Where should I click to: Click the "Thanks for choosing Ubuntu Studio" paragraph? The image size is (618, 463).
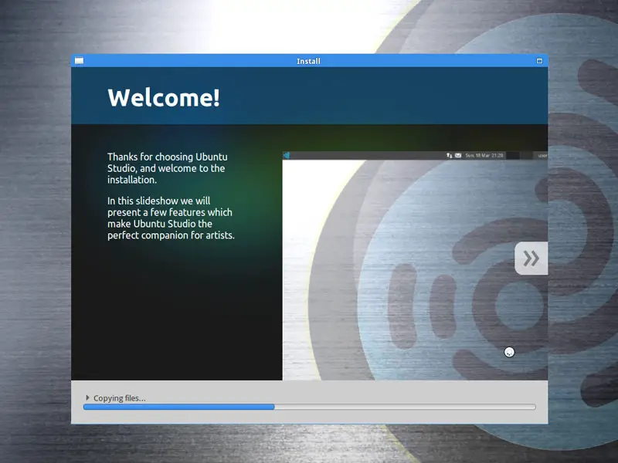[x=168, y=168]
